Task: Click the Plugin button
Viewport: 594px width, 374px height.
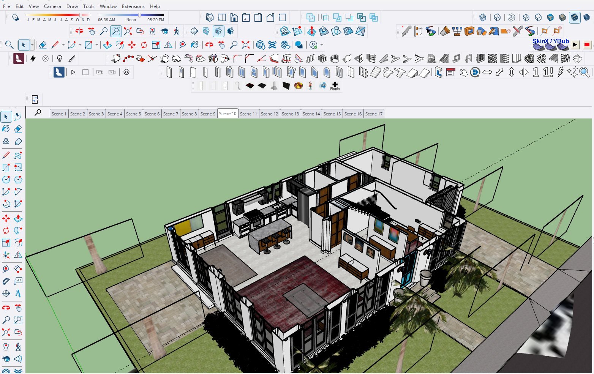Action: point(335,86)
